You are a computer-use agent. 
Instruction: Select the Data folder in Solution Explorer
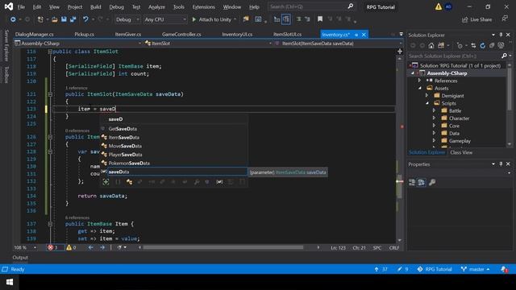tap(454, 134)
